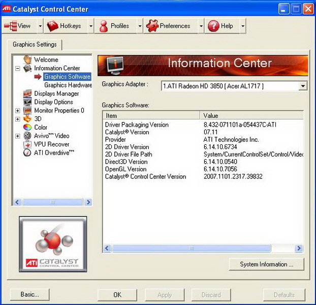Click the Displays Manager icon
The image size is (316, 305).
(27, 94)
